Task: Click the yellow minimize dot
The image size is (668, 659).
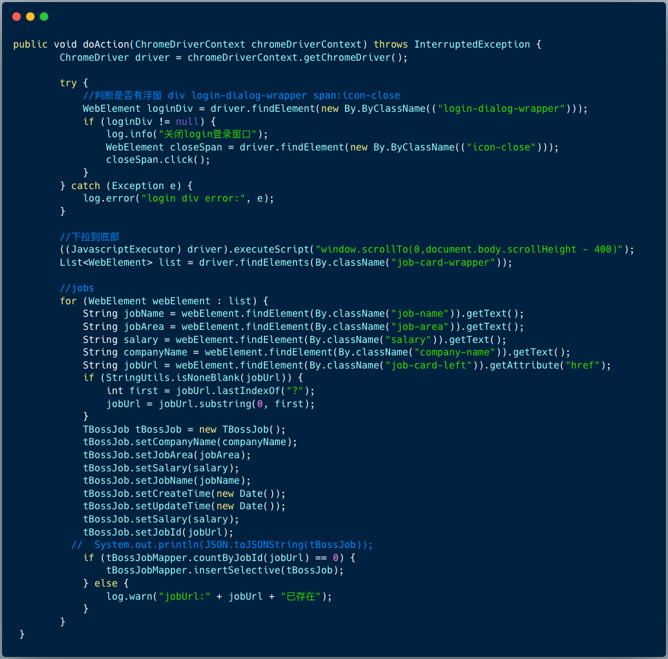Action: click(x=30, y=17)
